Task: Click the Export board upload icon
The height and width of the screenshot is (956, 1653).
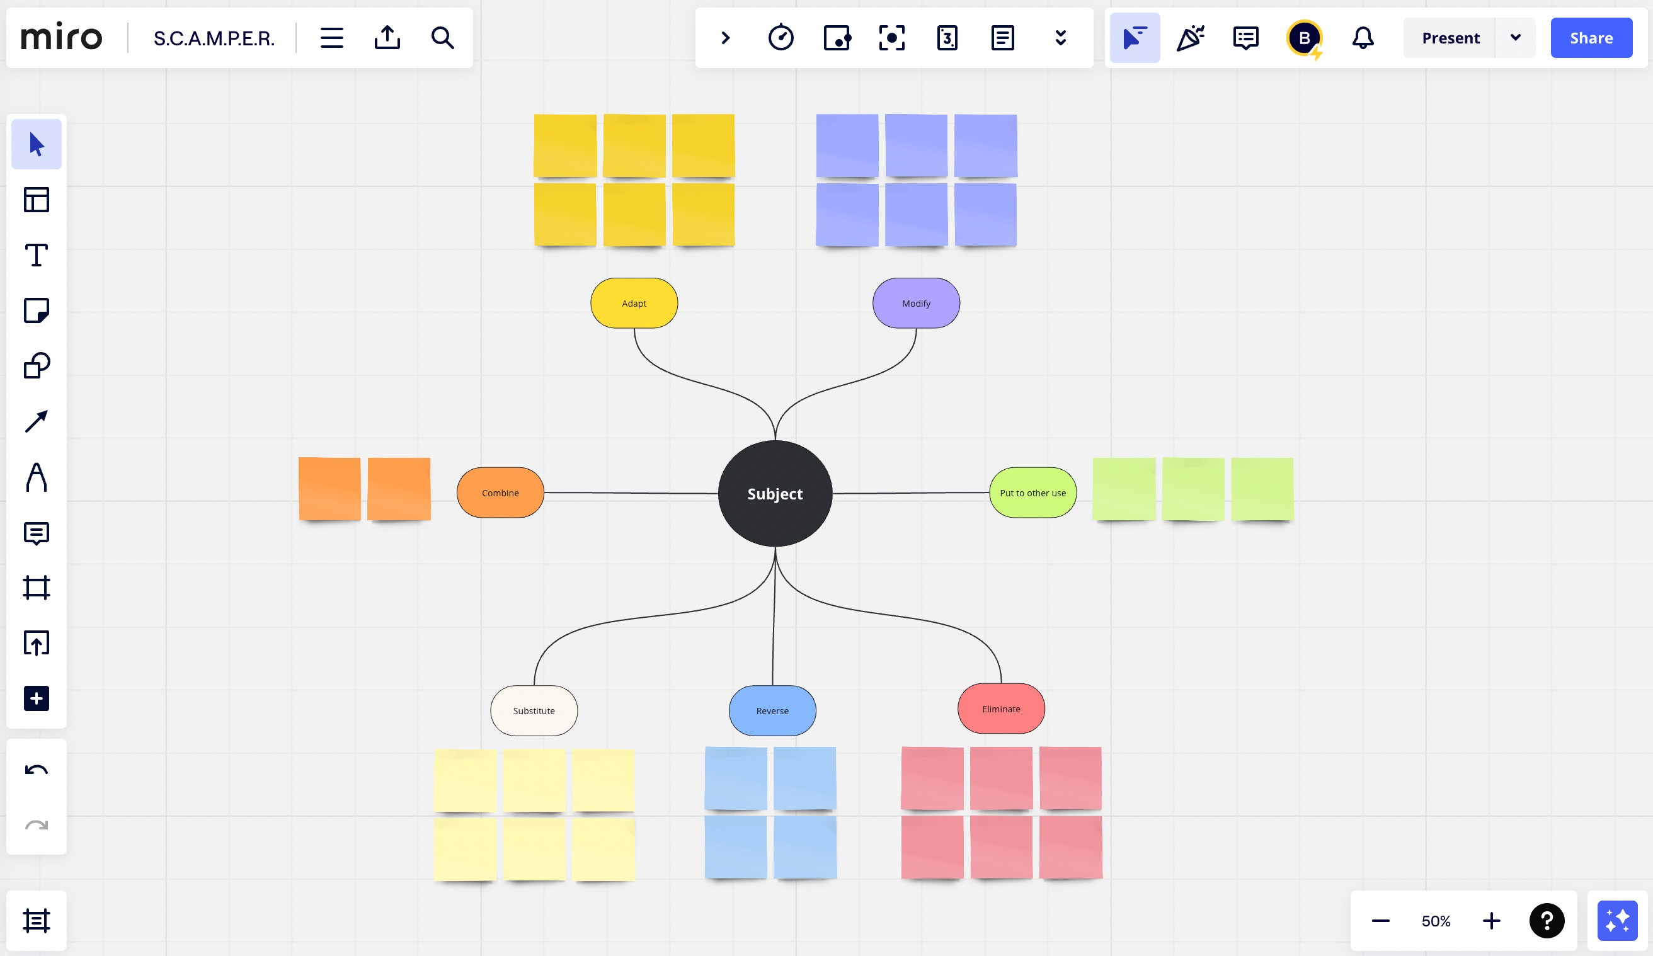Action: (387, 38)
